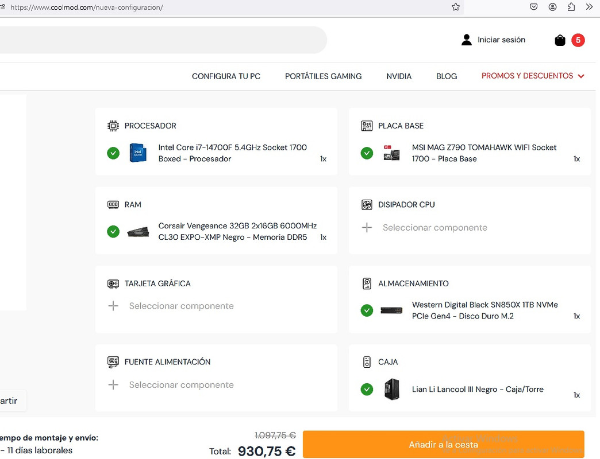
Task: Click the browser address bar URL
Action: 86,7
